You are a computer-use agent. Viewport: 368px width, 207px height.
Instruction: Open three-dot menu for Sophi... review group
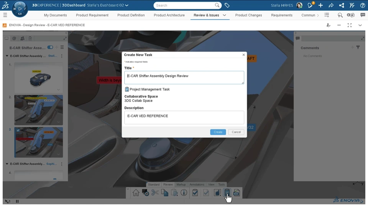(x=62, y=164)
